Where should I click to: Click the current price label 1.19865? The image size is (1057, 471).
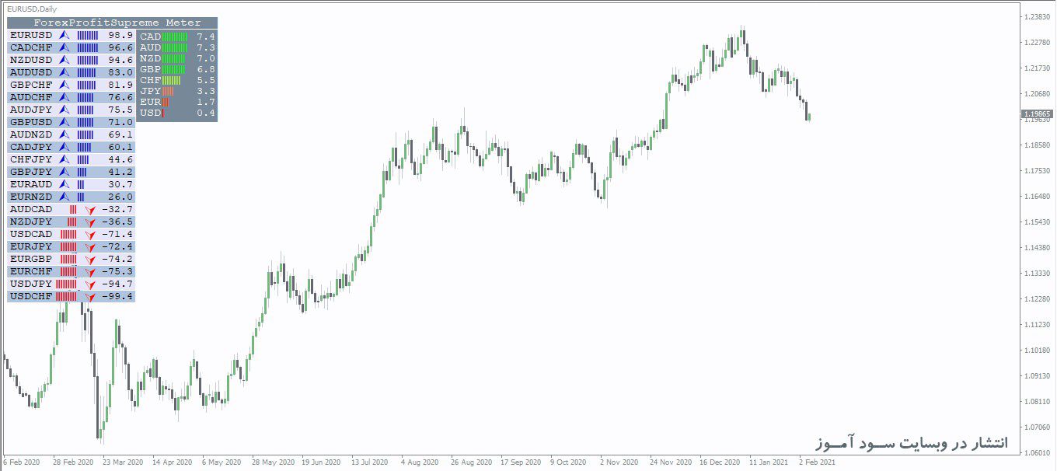(x=1038, y=113)
